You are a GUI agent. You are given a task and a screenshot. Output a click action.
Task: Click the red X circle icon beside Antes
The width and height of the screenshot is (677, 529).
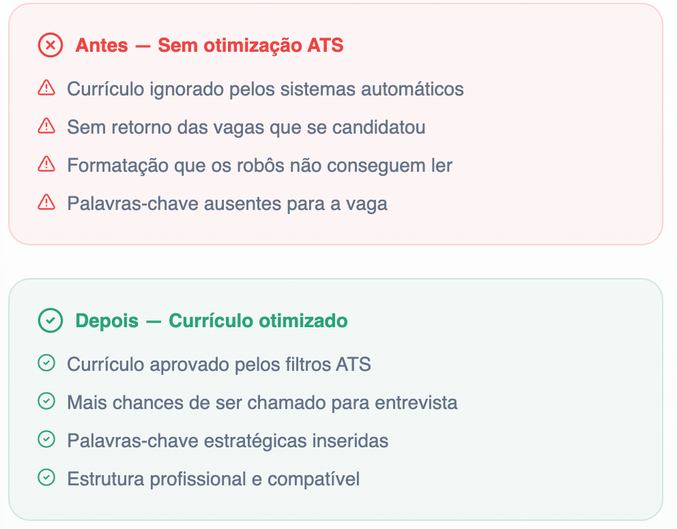click(50, 46)
